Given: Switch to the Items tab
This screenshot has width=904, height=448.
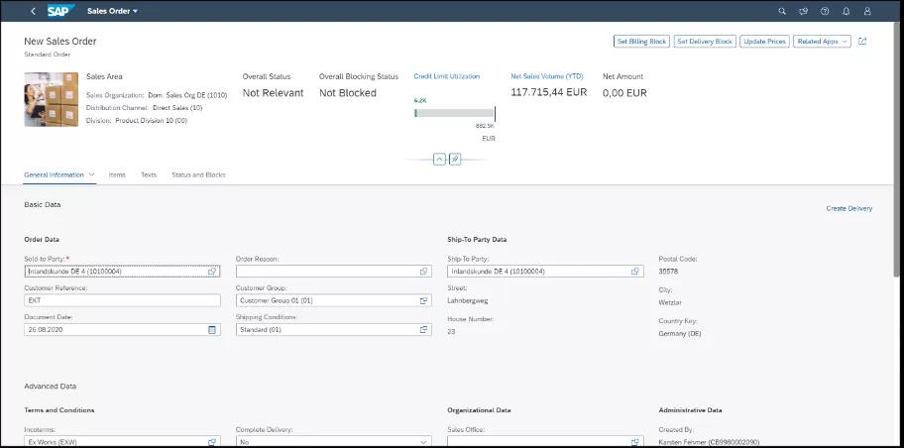Looking at the screenshot, I should (x=117, y=174).
